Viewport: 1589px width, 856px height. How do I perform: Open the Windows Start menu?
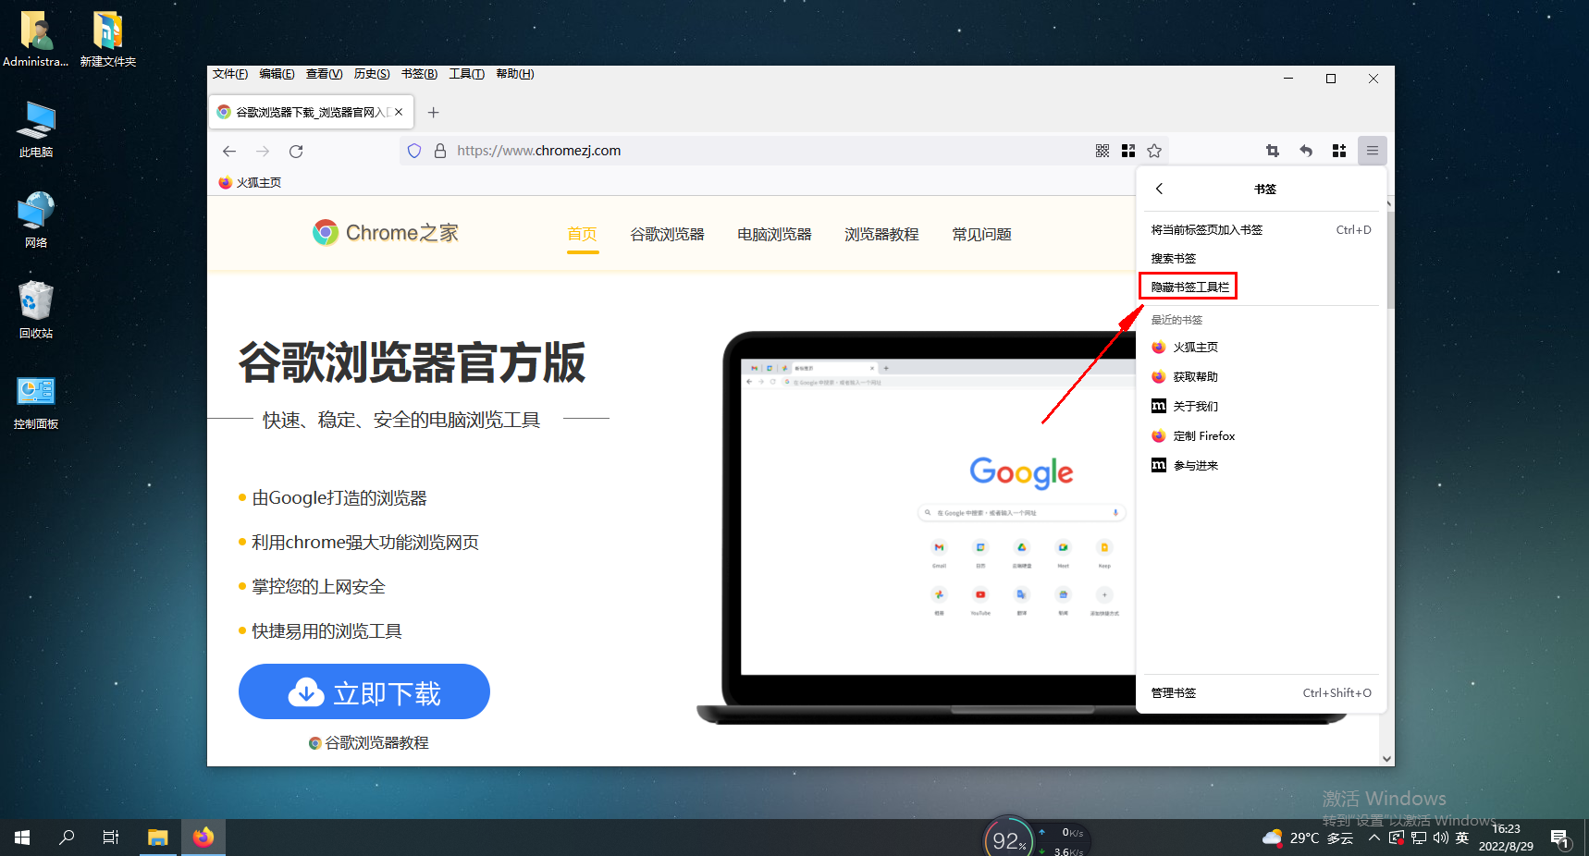tap(22, 838)
